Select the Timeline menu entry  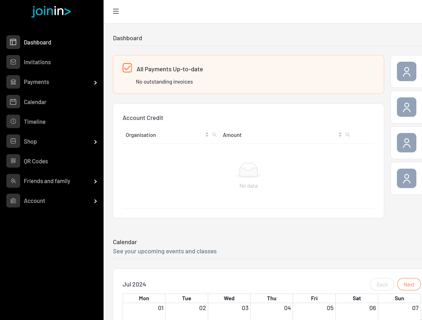tap(35, 121)
